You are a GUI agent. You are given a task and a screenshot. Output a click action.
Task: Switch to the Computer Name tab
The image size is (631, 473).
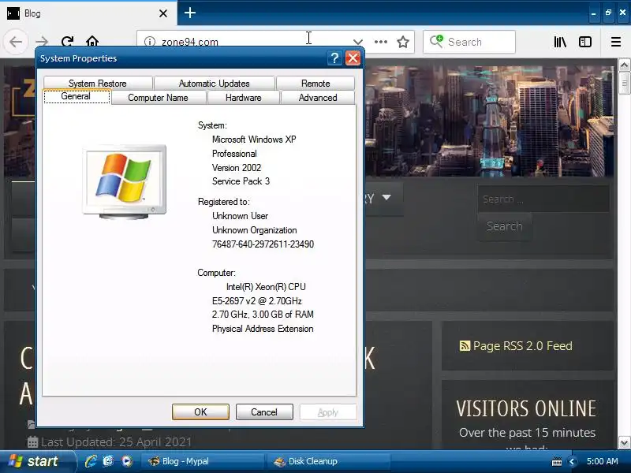point(159,98)
